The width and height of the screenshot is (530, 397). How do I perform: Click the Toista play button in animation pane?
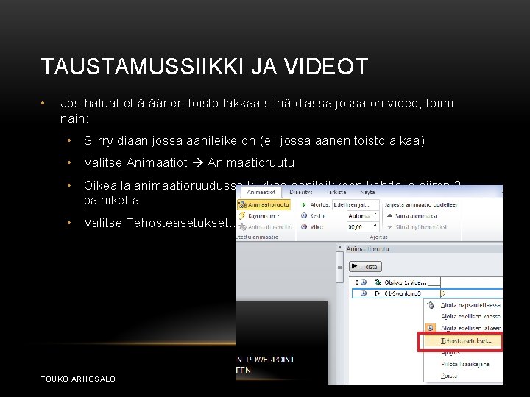(365, 266)
